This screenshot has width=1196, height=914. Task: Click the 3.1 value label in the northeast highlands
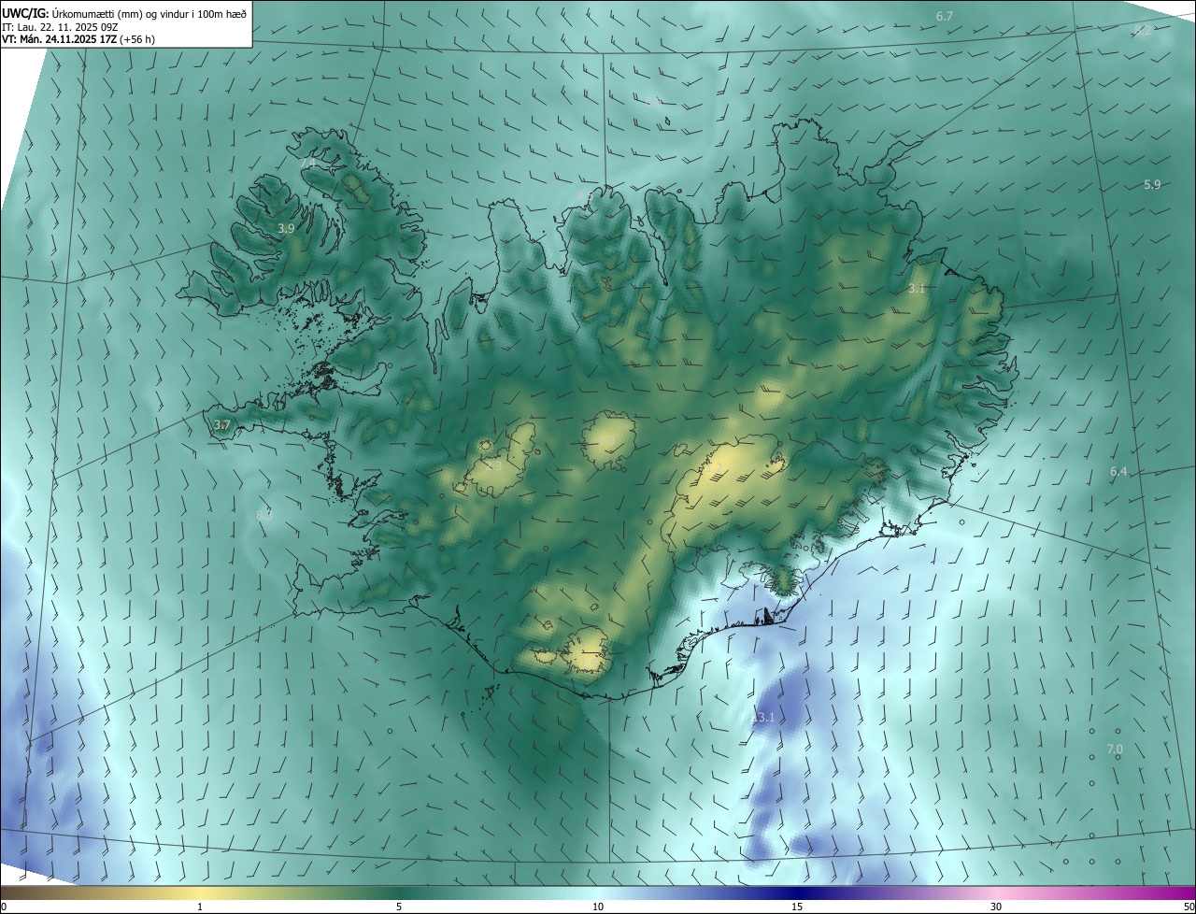tap(917, 289)
